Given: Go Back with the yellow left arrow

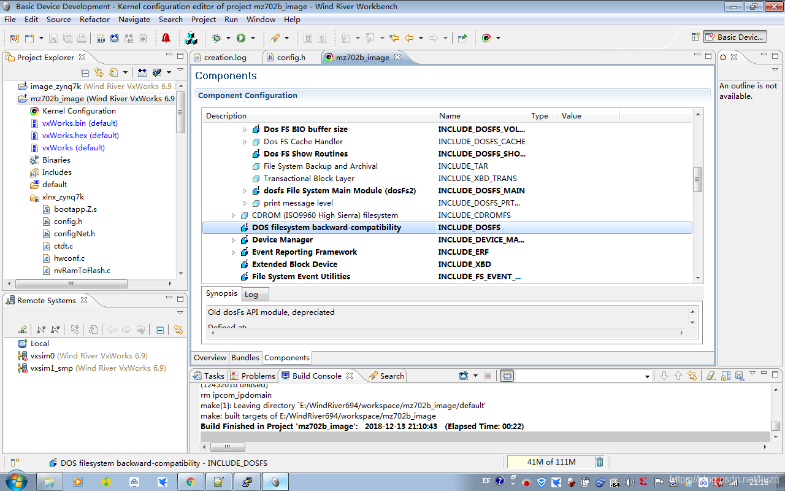Looking at the screenshot, I should (408, 38).
